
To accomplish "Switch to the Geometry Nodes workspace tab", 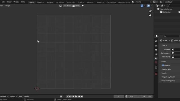I will pos(124,2).
